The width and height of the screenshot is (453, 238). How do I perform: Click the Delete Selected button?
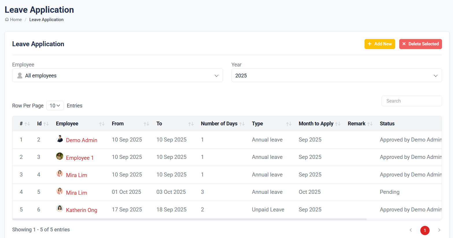point(420,44)
